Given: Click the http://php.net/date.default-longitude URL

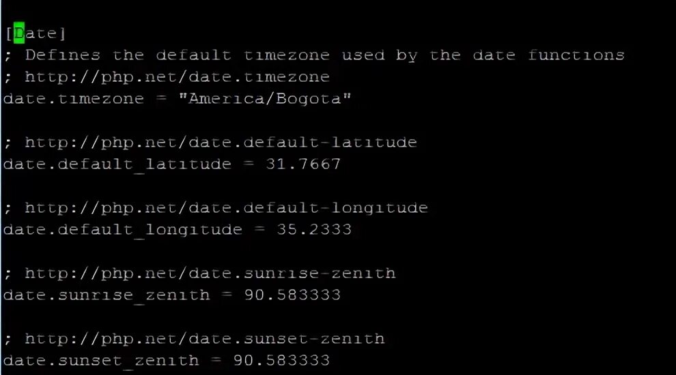Looking at the screenshot, I should point(226,208).
